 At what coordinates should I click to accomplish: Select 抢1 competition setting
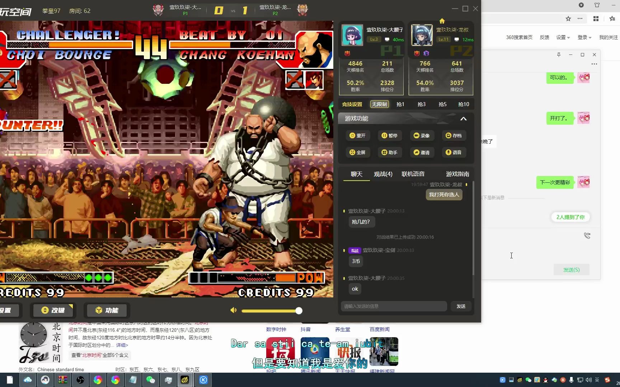click(x=400, y=104)
